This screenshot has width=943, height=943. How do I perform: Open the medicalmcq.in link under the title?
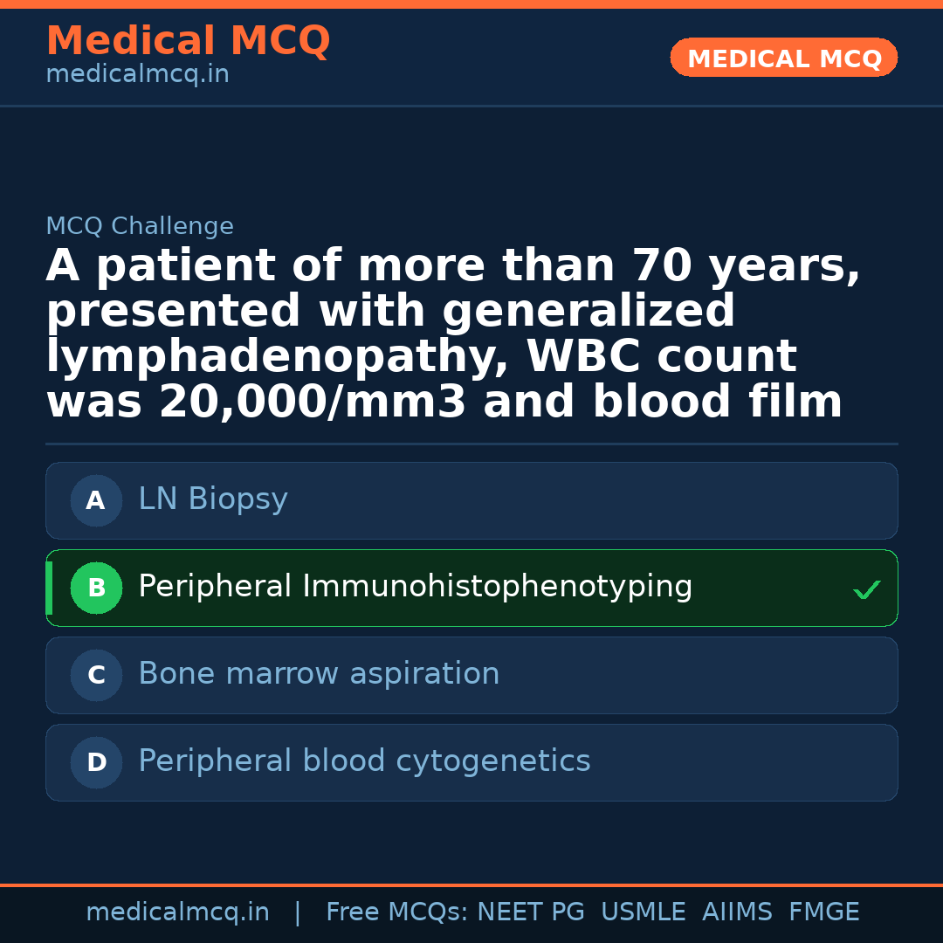(137, 75)
